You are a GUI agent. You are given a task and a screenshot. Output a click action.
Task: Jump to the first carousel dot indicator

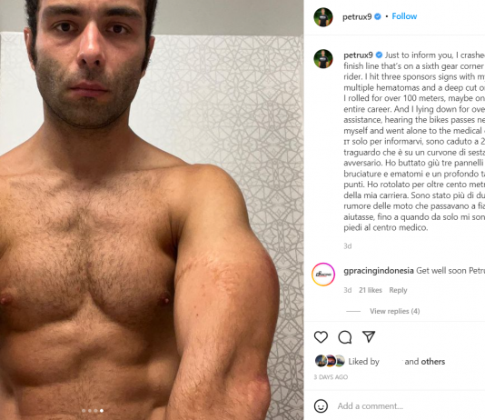pos(84,411)
